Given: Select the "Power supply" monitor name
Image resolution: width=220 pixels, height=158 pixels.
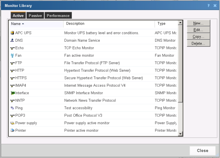Looking at the screenshot, I should 26,123.
